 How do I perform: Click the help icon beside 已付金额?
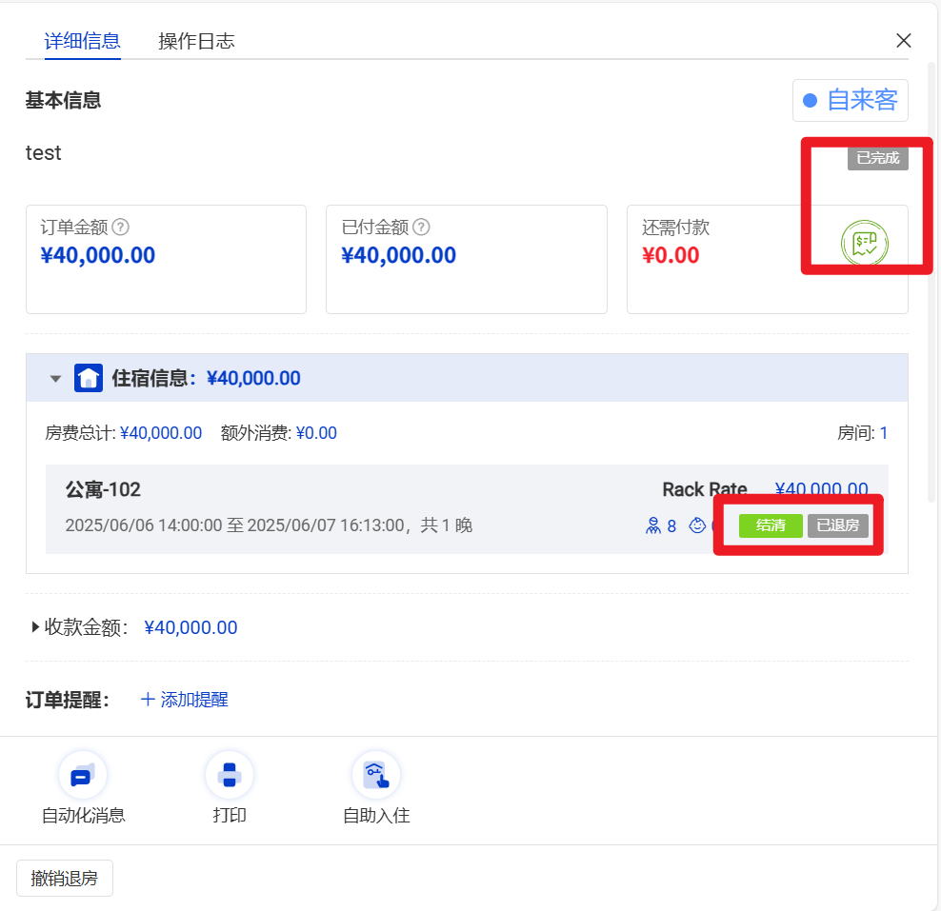421,228
